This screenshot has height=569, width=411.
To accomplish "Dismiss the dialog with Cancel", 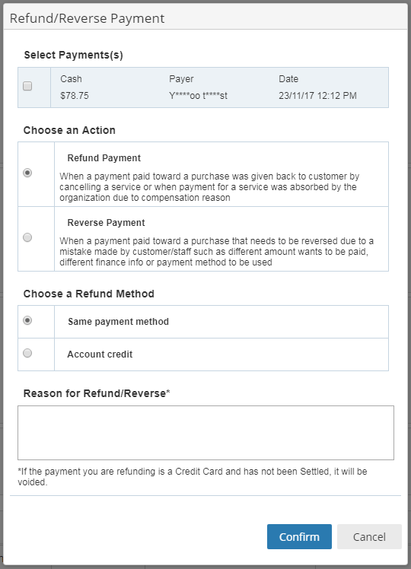I will [369, 536].
